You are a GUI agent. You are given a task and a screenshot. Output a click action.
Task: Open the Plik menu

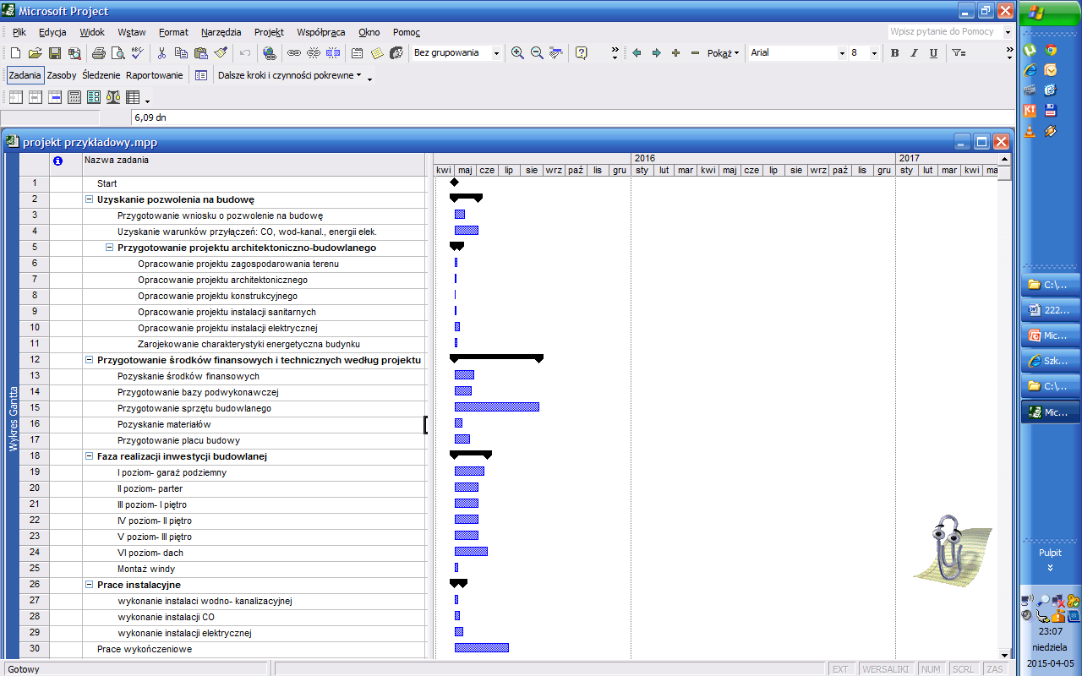(x=19, y=32)
